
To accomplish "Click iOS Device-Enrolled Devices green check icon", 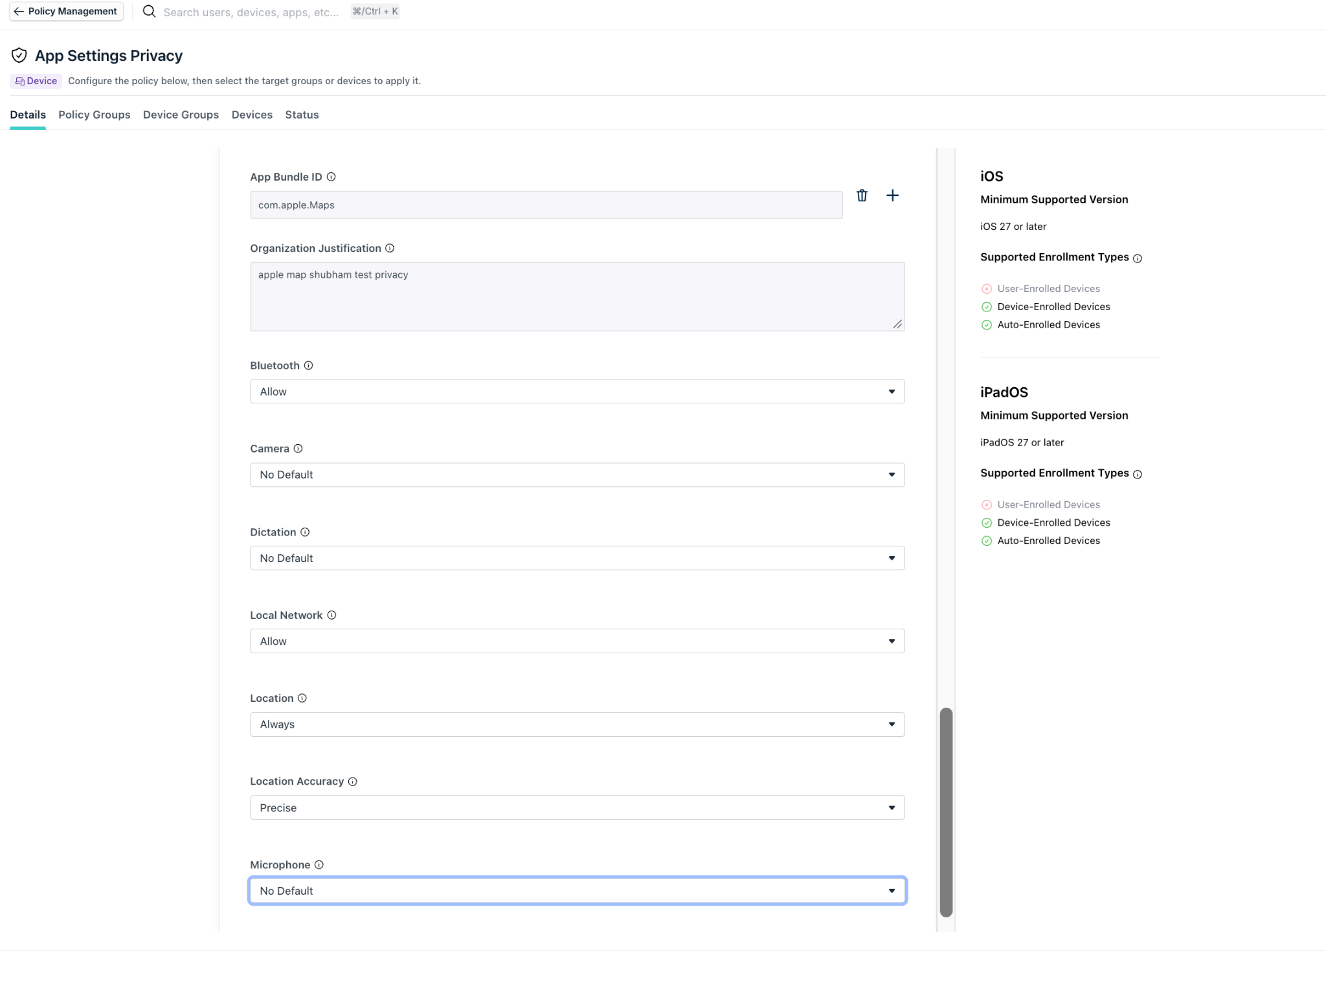I will [x=987, y=307].
